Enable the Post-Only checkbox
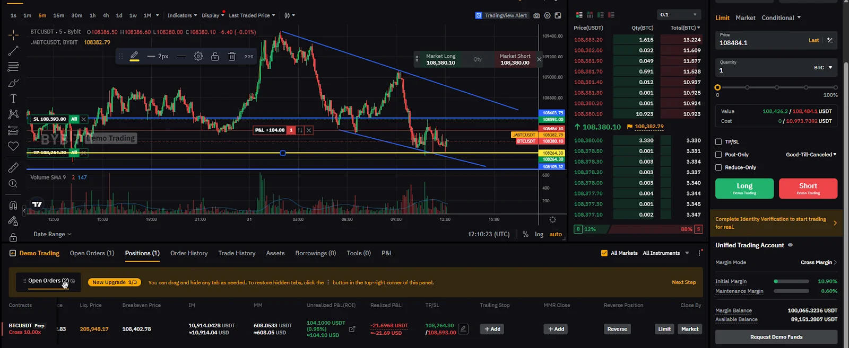This screenshot has width=849, height=348. [718, 155]
